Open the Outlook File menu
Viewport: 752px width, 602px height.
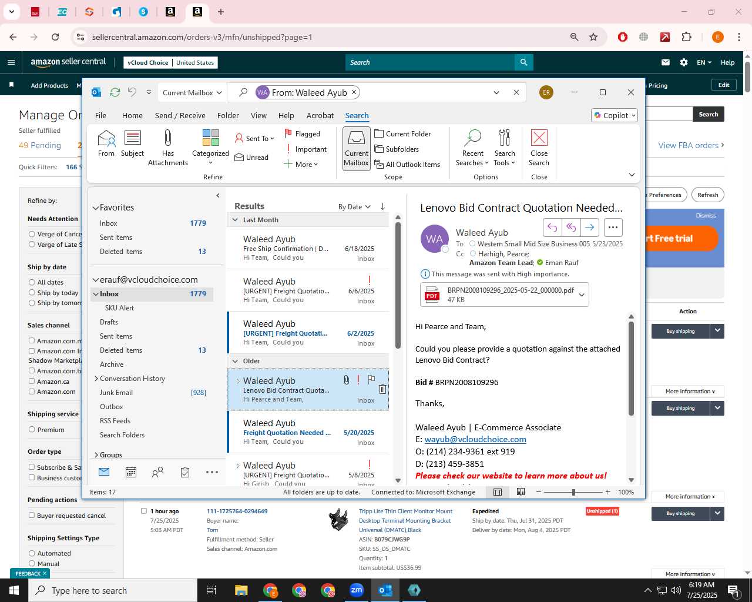click(x=100, y=116)
